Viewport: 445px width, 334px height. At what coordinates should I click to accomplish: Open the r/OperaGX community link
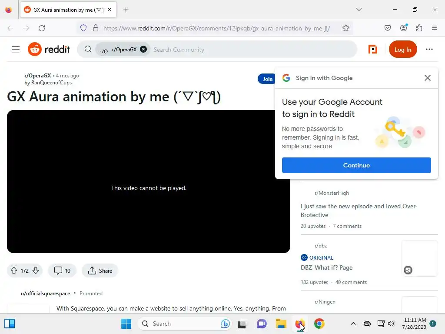point(37,76)
